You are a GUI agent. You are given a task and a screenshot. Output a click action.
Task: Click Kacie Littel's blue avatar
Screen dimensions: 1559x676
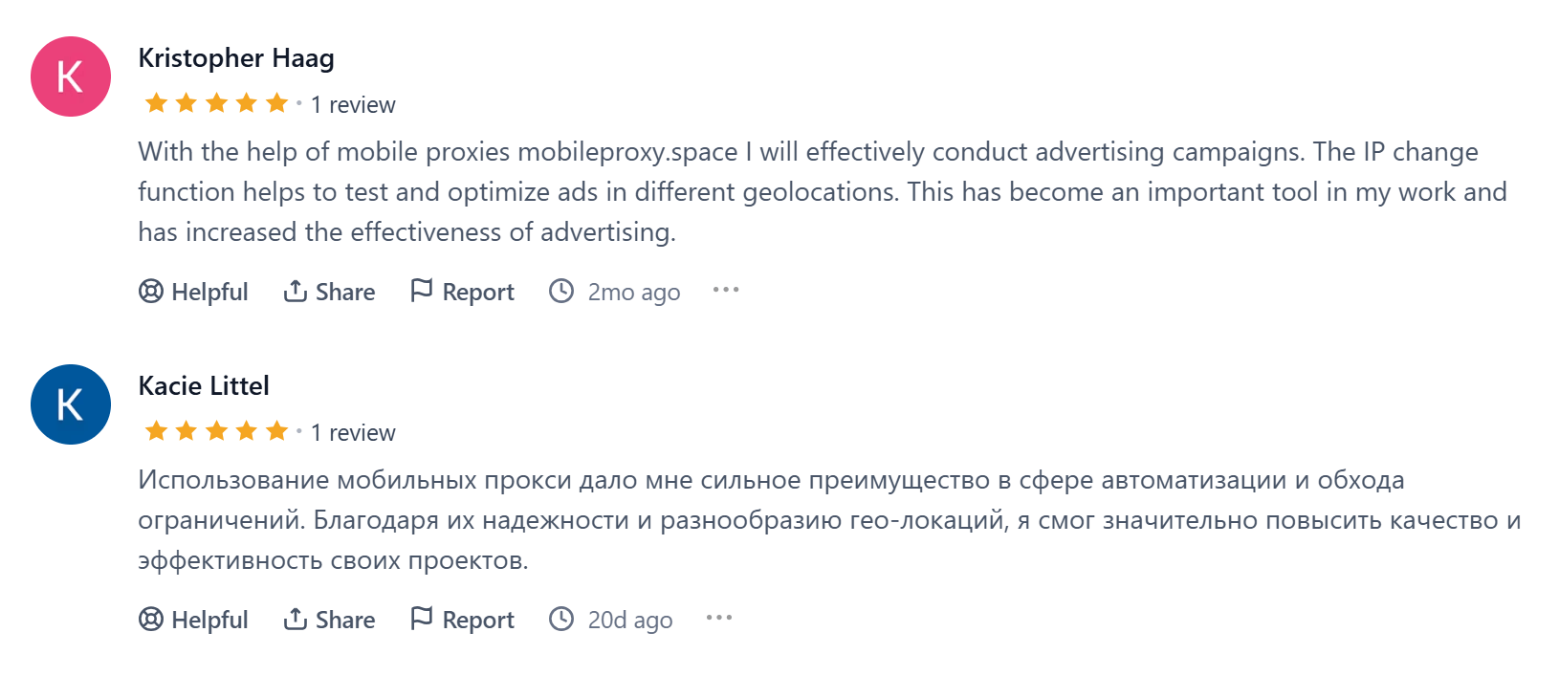point(71,404)
